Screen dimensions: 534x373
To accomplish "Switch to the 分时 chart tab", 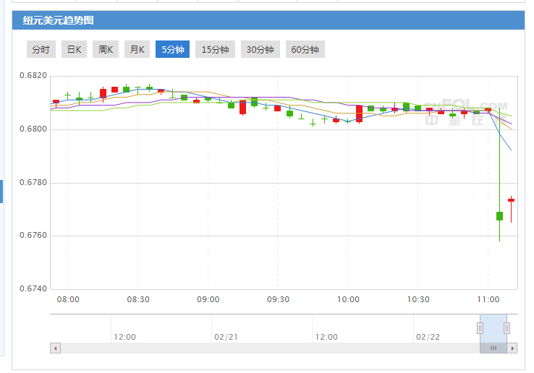I will (x=41, y=50).
